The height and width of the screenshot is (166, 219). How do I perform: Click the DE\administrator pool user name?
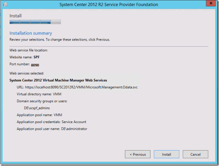74,129
